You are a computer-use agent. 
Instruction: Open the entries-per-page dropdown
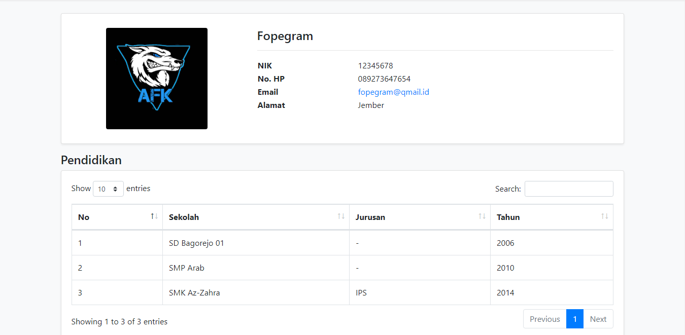[108, 189]
